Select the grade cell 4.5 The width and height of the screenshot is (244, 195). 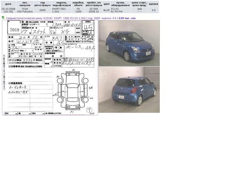coord(154,10)
